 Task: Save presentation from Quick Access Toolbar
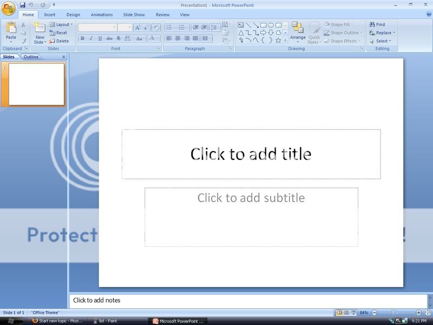tap(23, 4)
